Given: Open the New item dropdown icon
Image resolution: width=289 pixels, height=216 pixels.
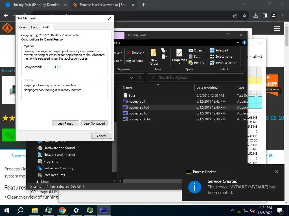Looking at the screenshot, I should tap(164, 50).
